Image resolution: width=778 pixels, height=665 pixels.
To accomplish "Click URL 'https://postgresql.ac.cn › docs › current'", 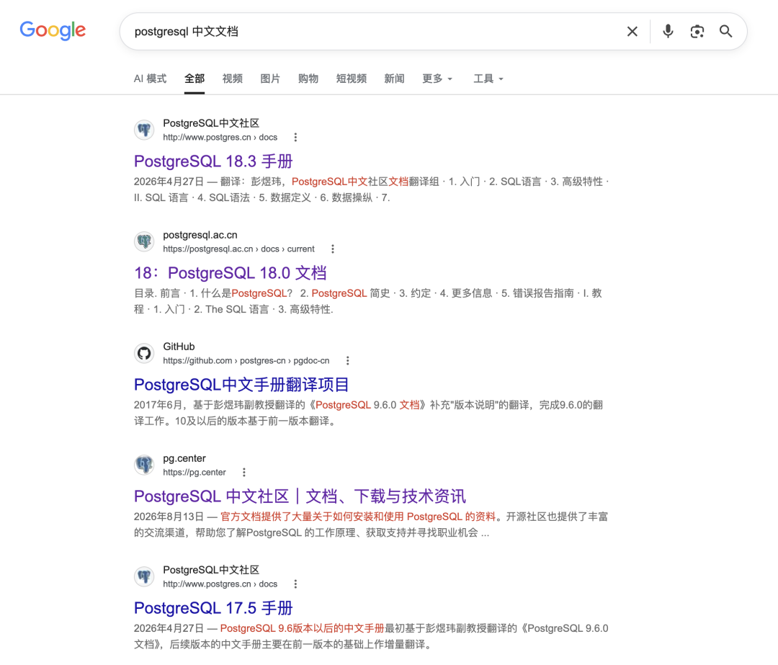I will tap(238, 249).
